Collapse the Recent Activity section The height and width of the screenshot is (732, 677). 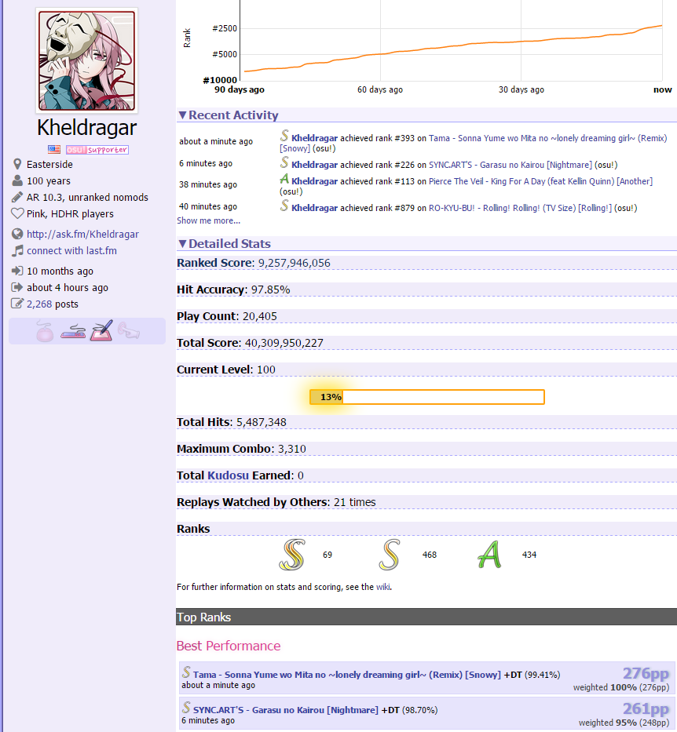[229, 115]
